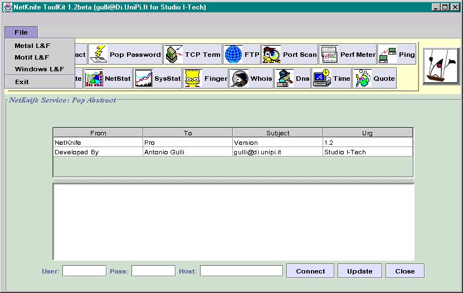
Task: Select the Studio I-Tech cell
Action: click(x=368, y=152)
